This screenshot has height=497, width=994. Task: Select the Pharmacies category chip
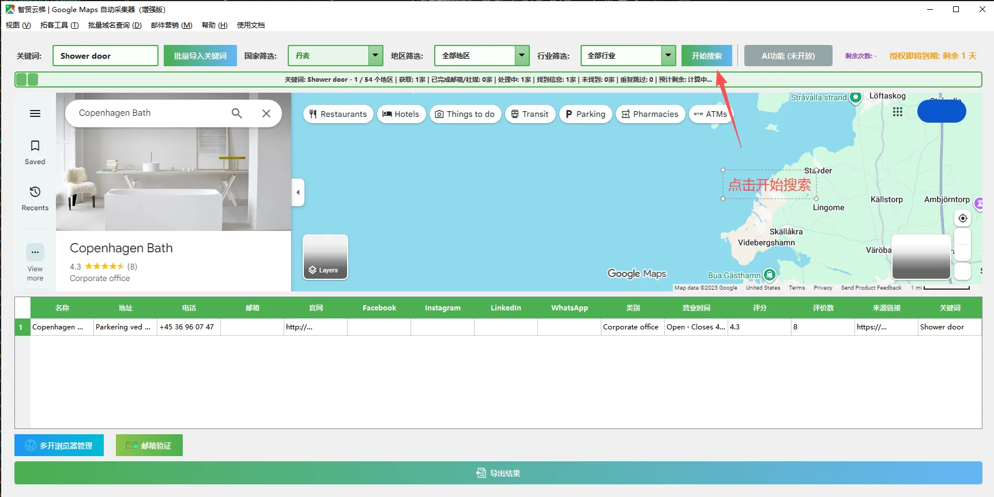pos(650,114)
